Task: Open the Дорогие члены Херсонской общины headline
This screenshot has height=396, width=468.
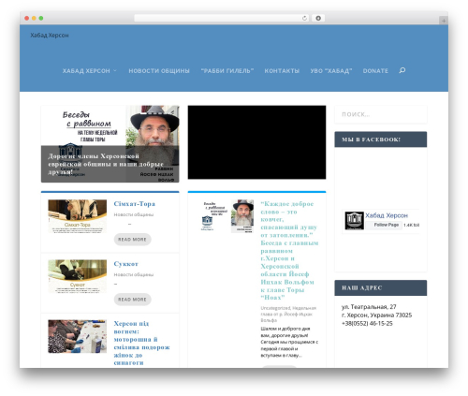Action: [x=106, y=164]
